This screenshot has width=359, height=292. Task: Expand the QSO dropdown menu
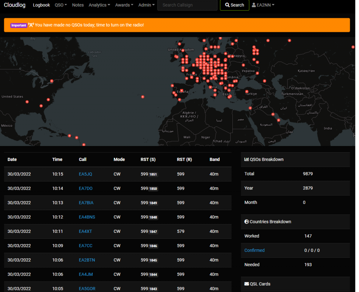[x=61, y=5]
